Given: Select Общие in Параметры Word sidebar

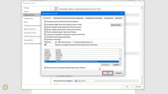Looking at the screenshot, I should pyautogui.click(x=27, y=8).
